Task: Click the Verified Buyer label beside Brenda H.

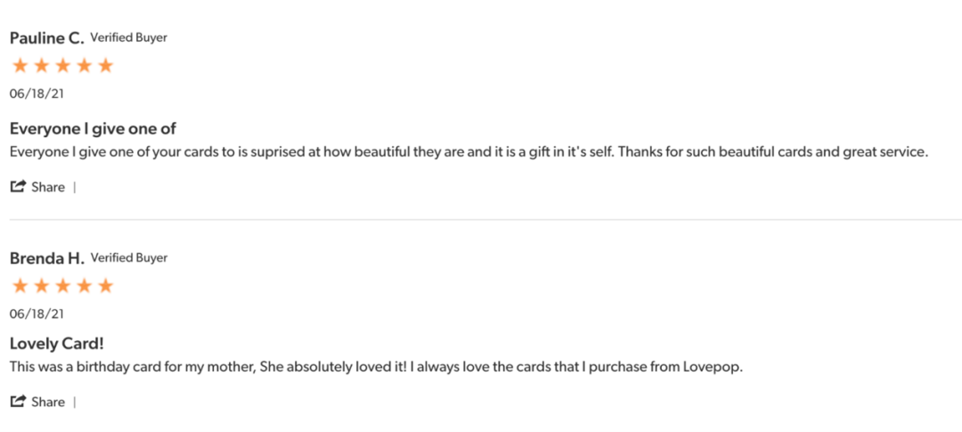Action: (x=129, y=257)
